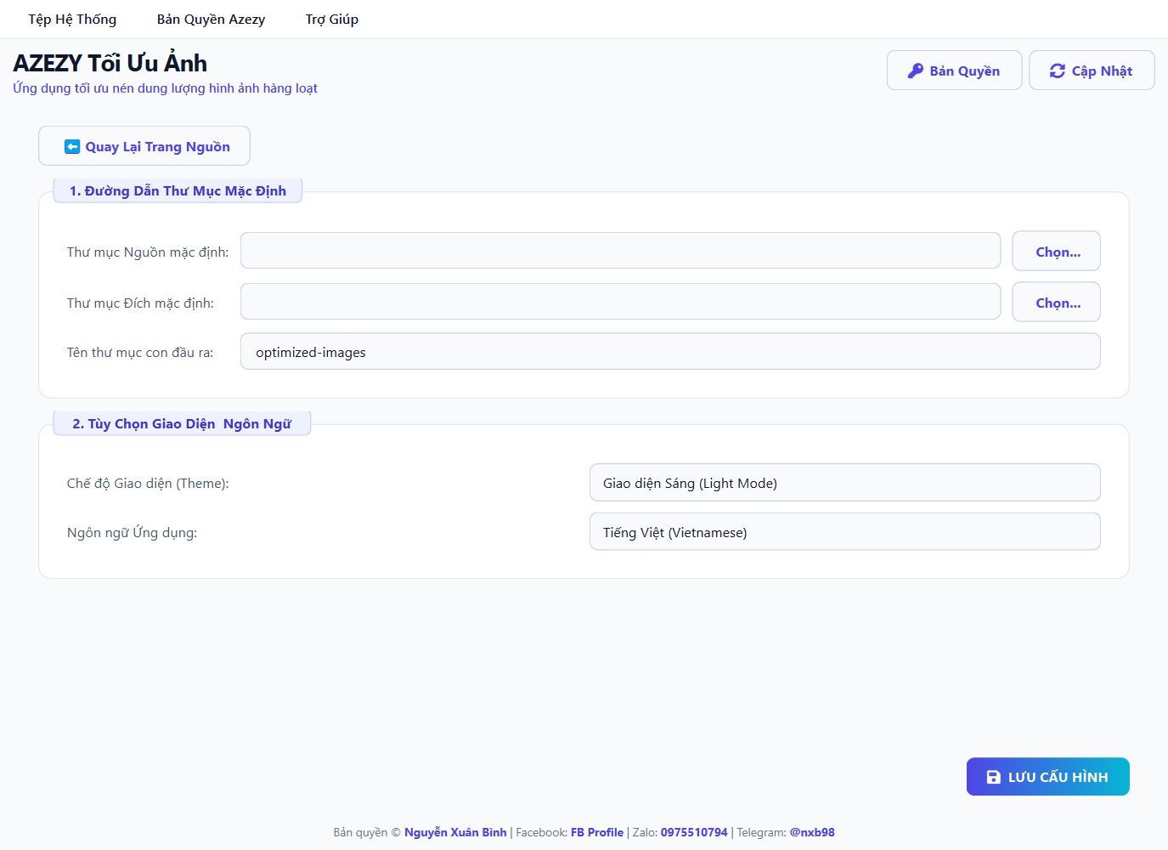Click the '1. Đường Dẫn Thư Mục Mặc Định' heading
The width and height of the screenshot is (1168, 850).
(x=178, y=190)
